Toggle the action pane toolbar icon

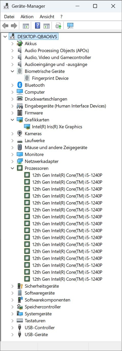[46, 26]
